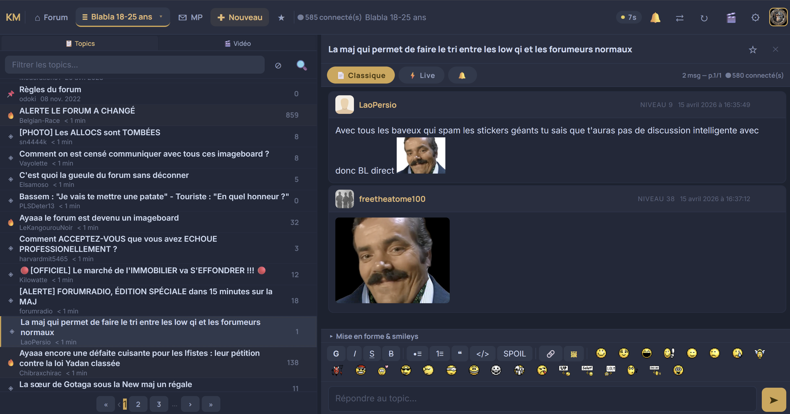The width and height of the screenshot is (790, 414).
Task: Click the clapperboard video icon in header
Action: click(731, 18)
